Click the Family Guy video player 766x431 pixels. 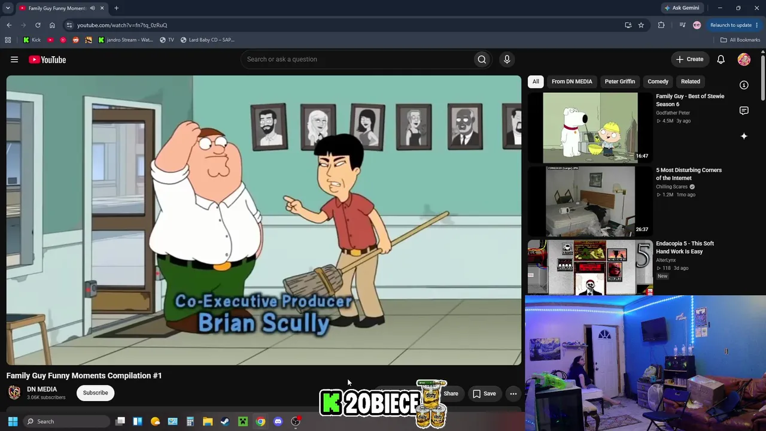(264, 220)
